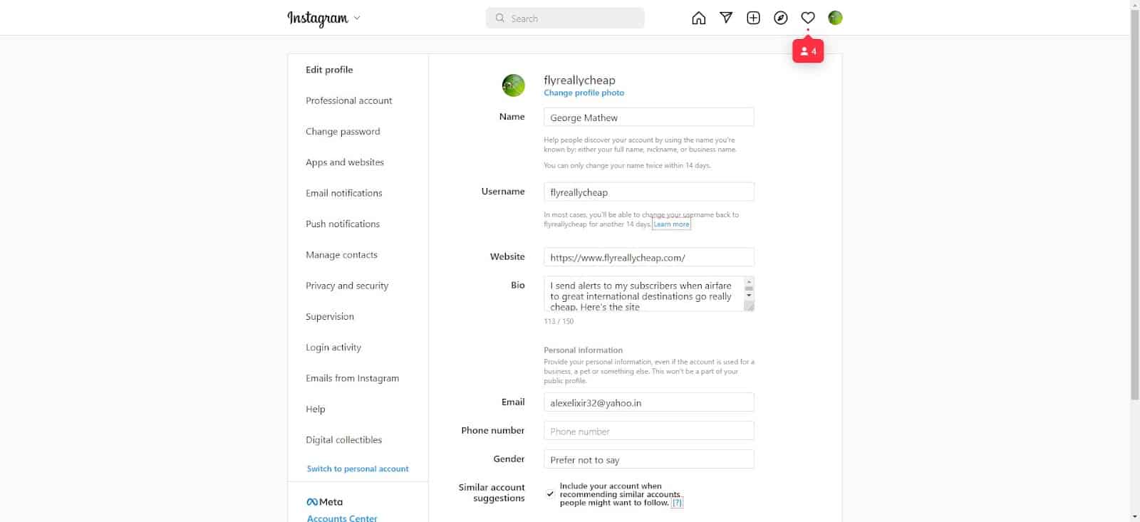Expand the Instagram logo dropdown chevron
Image resolution: width=1140 pixels, height=522 pixels.
point(357,19)
